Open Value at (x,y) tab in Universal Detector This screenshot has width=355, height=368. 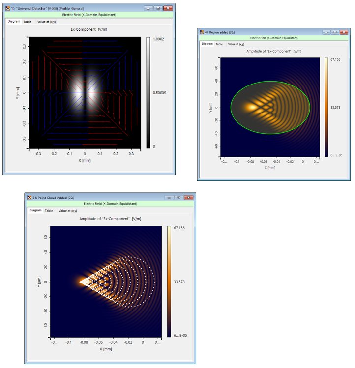tap(46, 22)
